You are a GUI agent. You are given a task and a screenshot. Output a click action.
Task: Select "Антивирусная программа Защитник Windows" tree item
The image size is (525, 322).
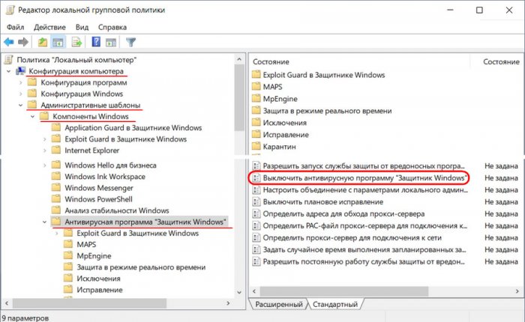pyautogui.click(x=145, y=222)
